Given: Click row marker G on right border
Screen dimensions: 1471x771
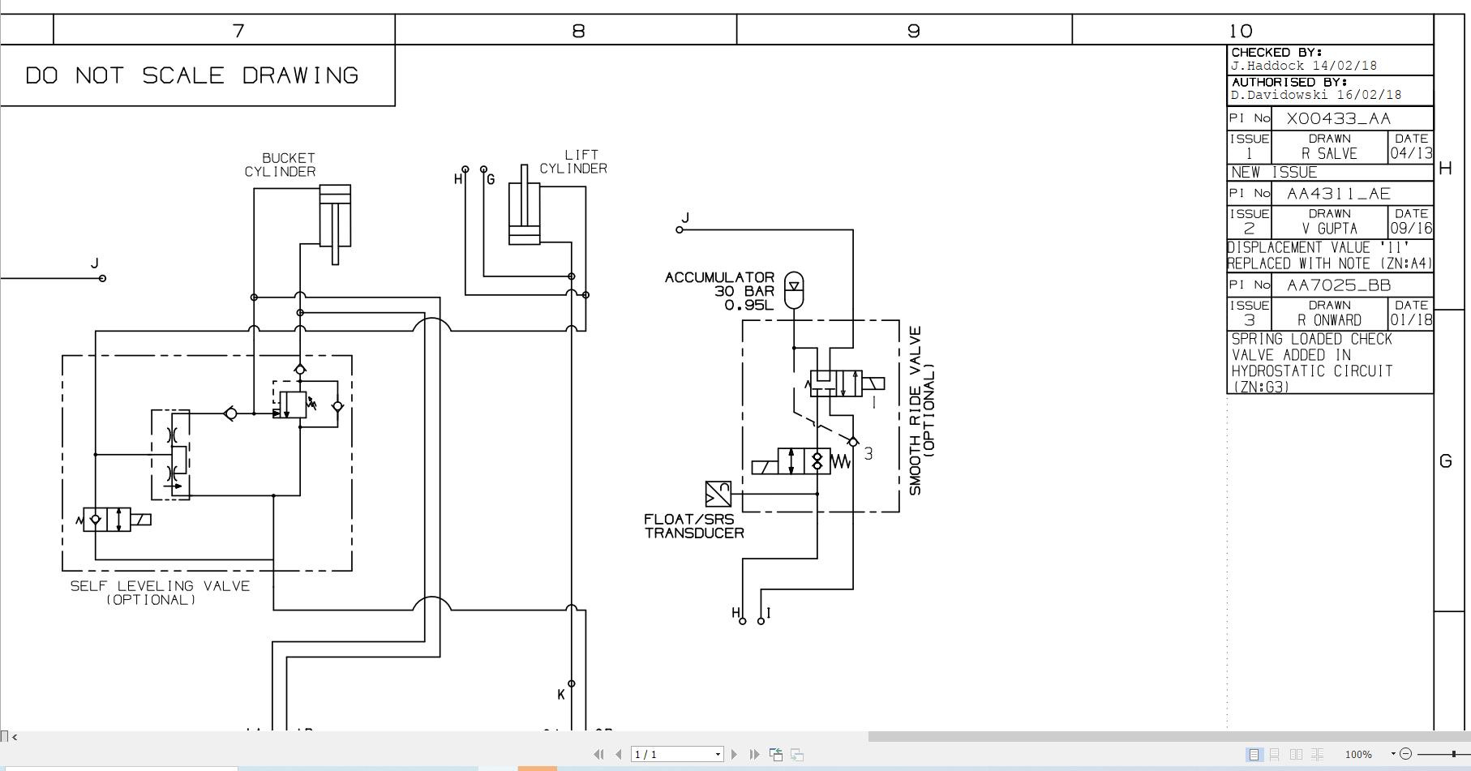Looking at the screenshot, I should pyautogui.click(x=1445, y=461).
